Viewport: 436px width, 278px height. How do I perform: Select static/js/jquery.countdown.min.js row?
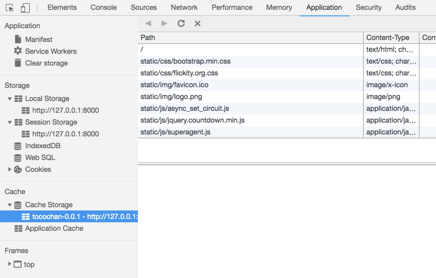(x=250, y=120)
